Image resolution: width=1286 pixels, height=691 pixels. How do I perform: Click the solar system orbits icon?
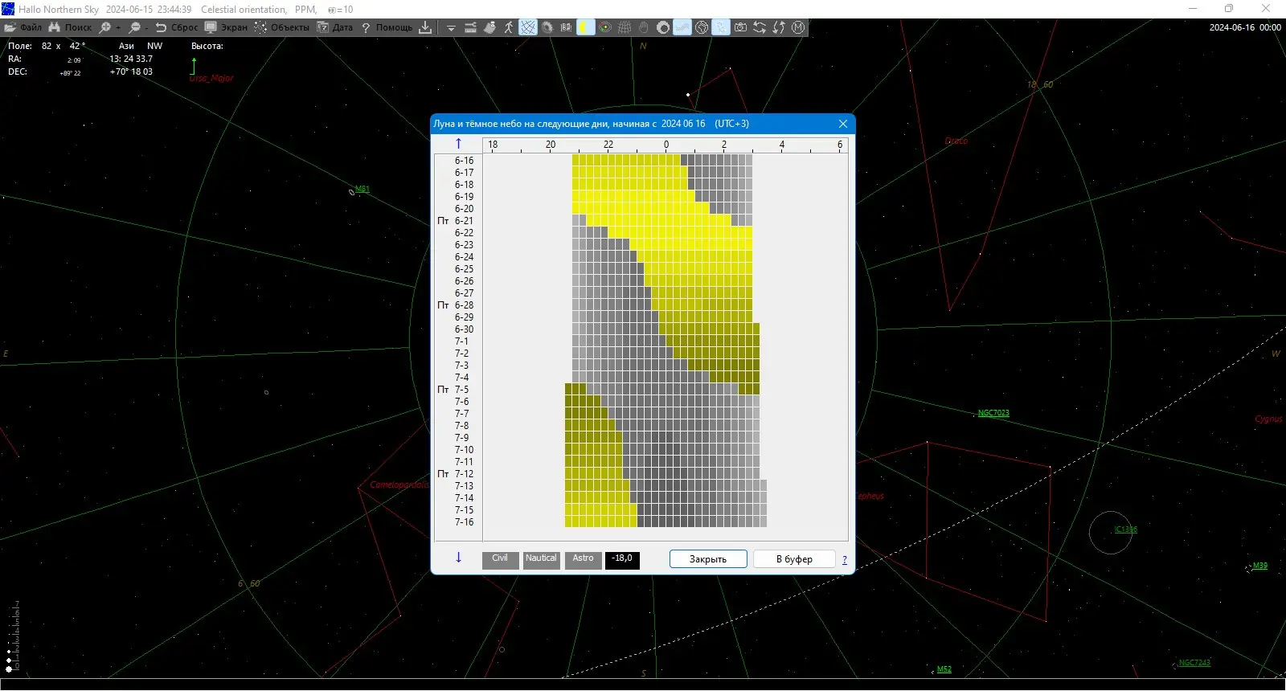tap(605, 27)
